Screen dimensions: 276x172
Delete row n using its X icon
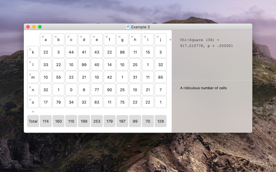click(30, 87)
